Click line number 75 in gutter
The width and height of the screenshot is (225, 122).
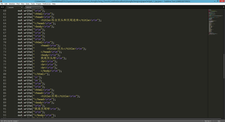[x=4, y=58]
